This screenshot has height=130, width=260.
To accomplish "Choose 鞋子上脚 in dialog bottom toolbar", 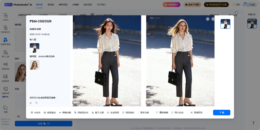I will click(98, 112).
